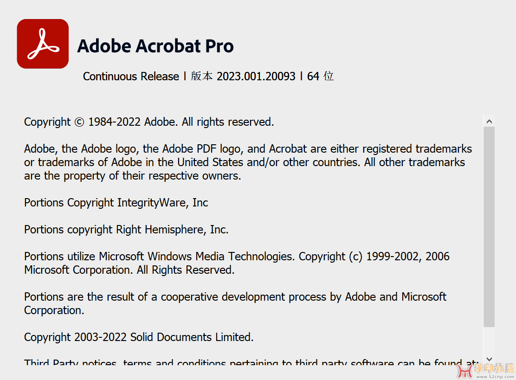Screen dimensions: 516x380
Task: Click the Right Hemisphere copyright line
Action: click(126, 230)
